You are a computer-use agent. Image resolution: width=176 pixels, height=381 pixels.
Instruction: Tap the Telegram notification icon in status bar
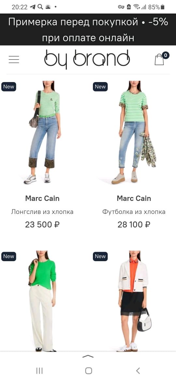[33, 7]
